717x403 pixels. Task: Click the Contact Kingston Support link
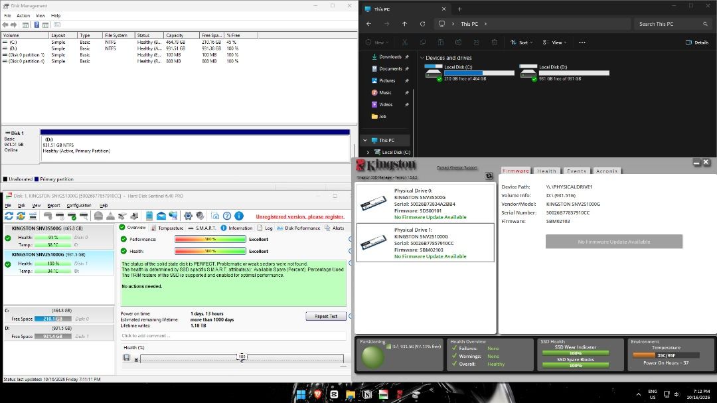pos(457,167)
